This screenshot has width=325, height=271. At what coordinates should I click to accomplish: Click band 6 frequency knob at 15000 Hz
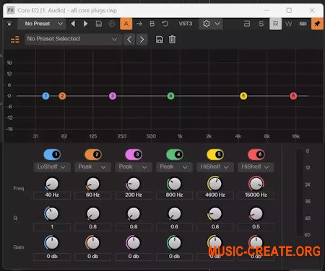tap(256, 184)
